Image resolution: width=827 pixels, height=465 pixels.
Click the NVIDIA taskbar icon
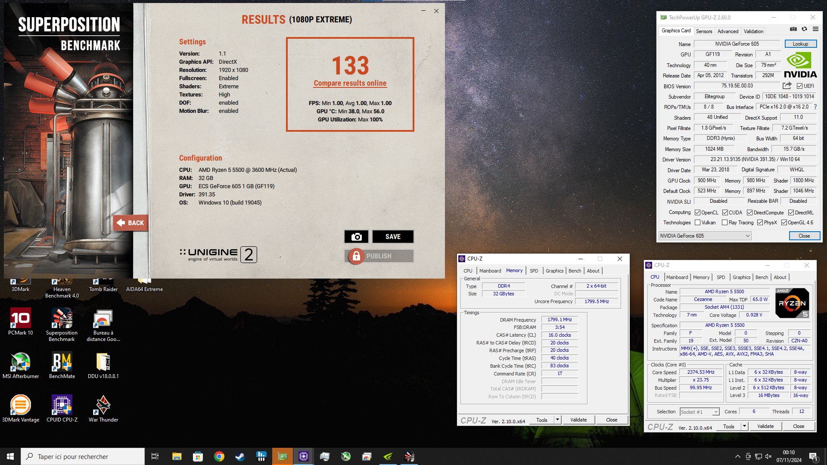(x=388, y=456)
